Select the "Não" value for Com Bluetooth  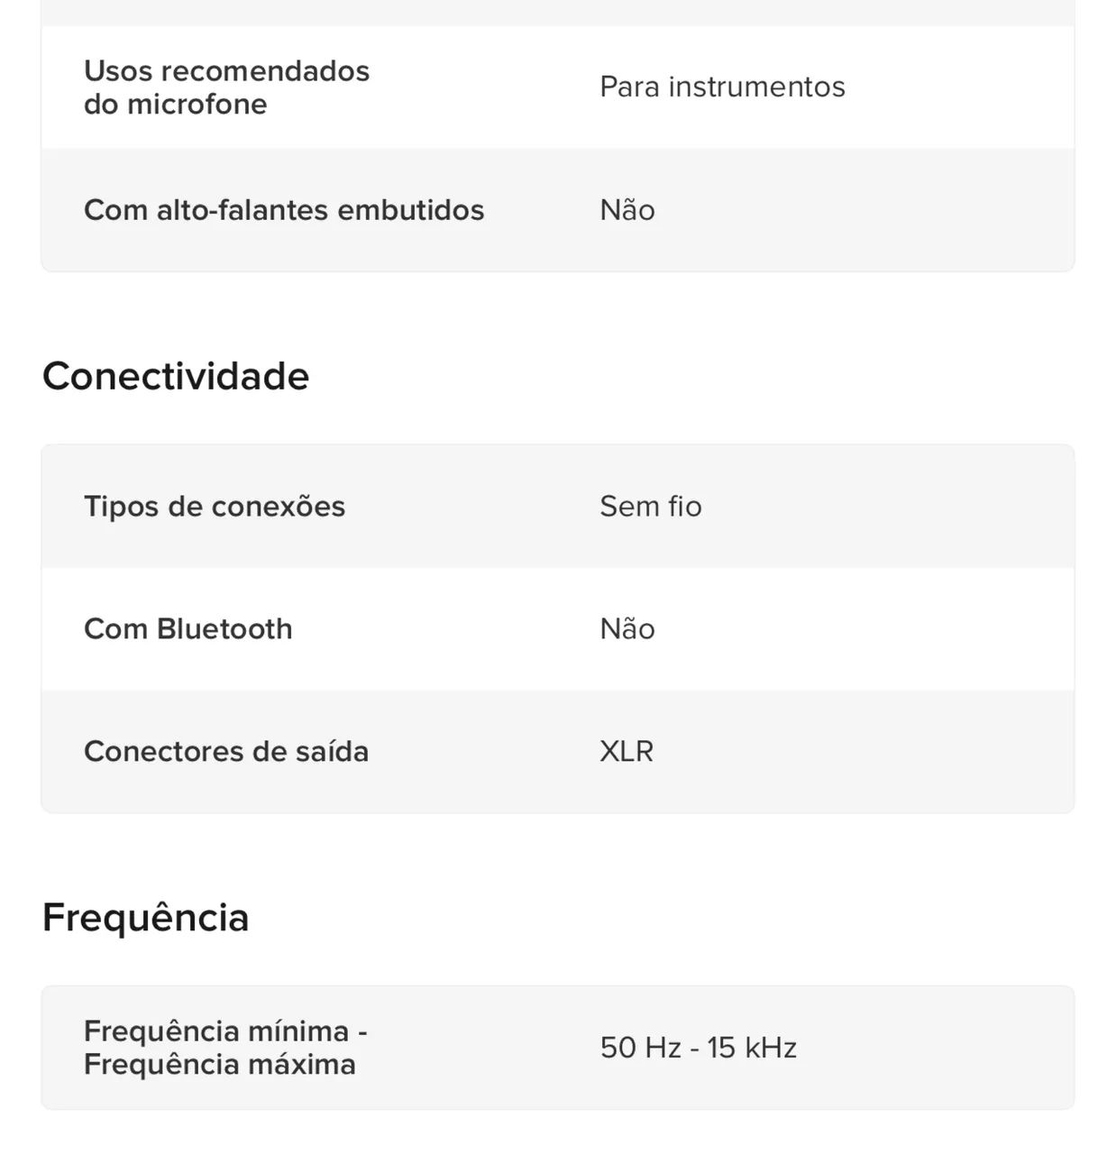[627, 628]
